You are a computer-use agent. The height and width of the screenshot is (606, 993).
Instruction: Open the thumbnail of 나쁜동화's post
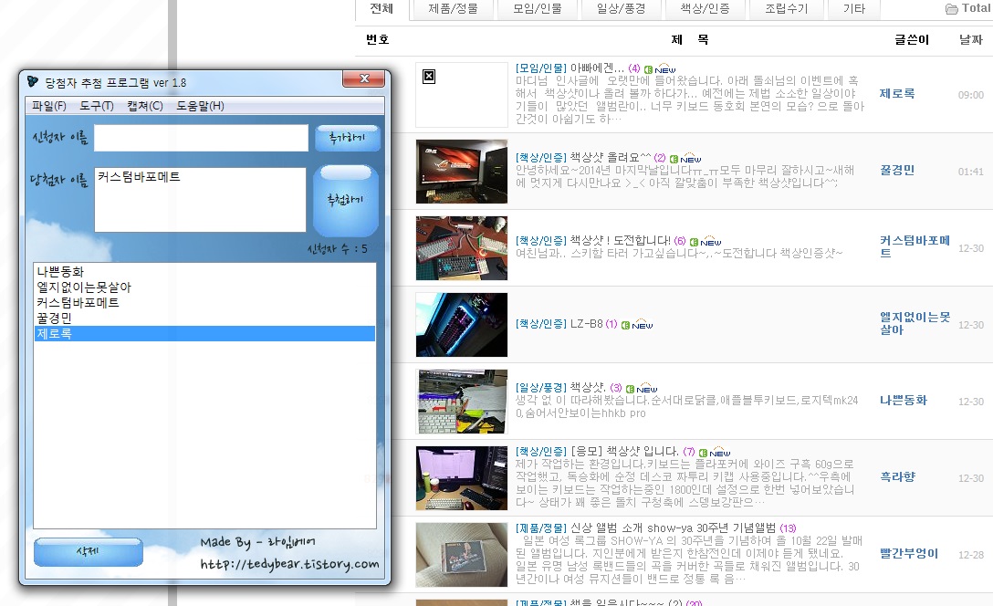click(x=462, y=402)
